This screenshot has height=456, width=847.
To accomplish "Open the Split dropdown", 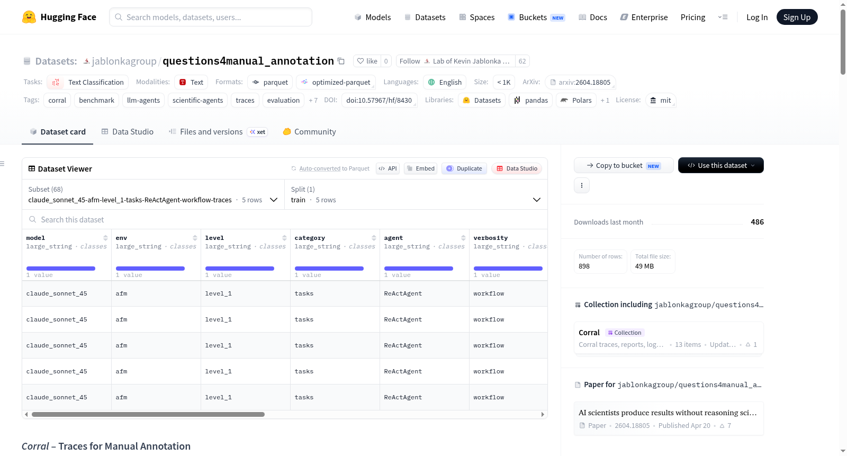I will [416, 195].
